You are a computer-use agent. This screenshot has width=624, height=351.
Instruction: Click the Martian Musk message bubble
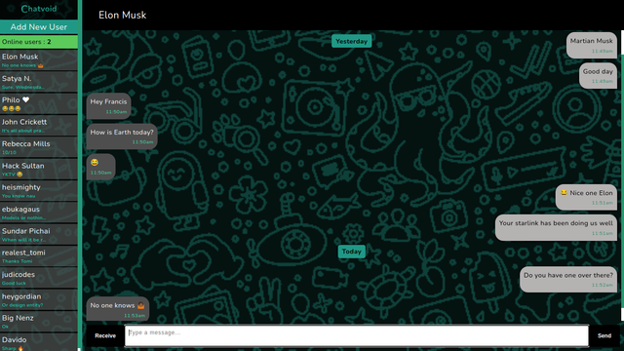[592, 46]
